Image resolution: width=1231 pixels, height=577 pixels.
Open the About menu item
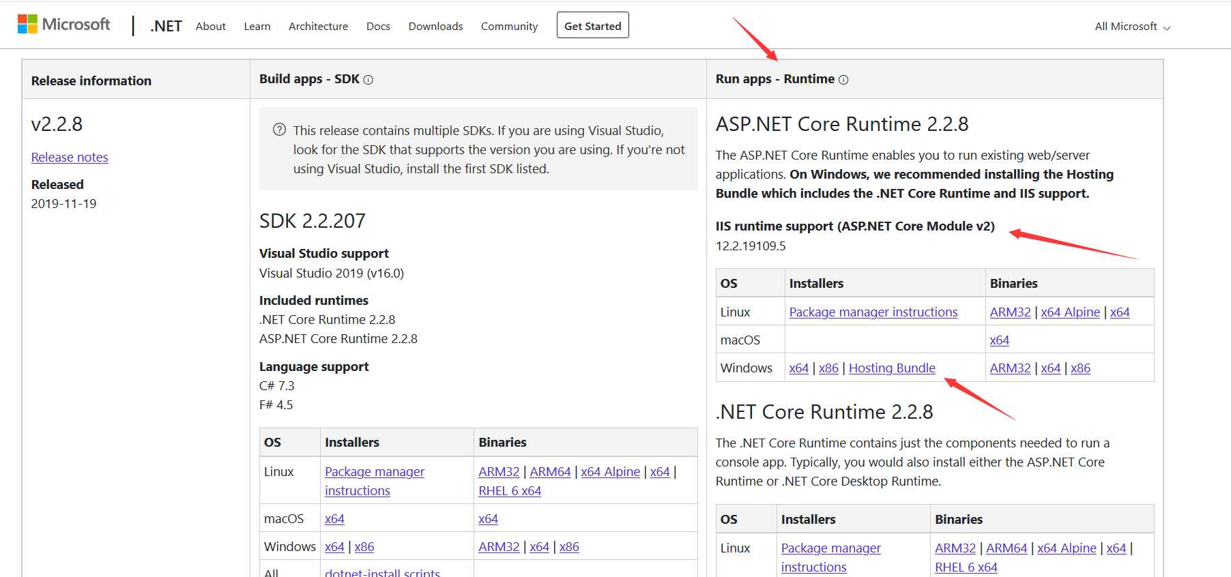[211, 26]
